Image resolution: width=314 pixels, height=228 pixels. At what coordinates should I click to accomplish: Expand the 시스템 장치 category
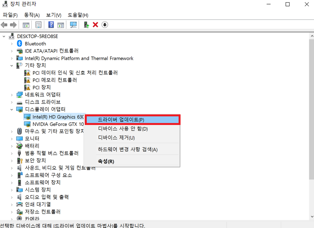click(12, 190)
